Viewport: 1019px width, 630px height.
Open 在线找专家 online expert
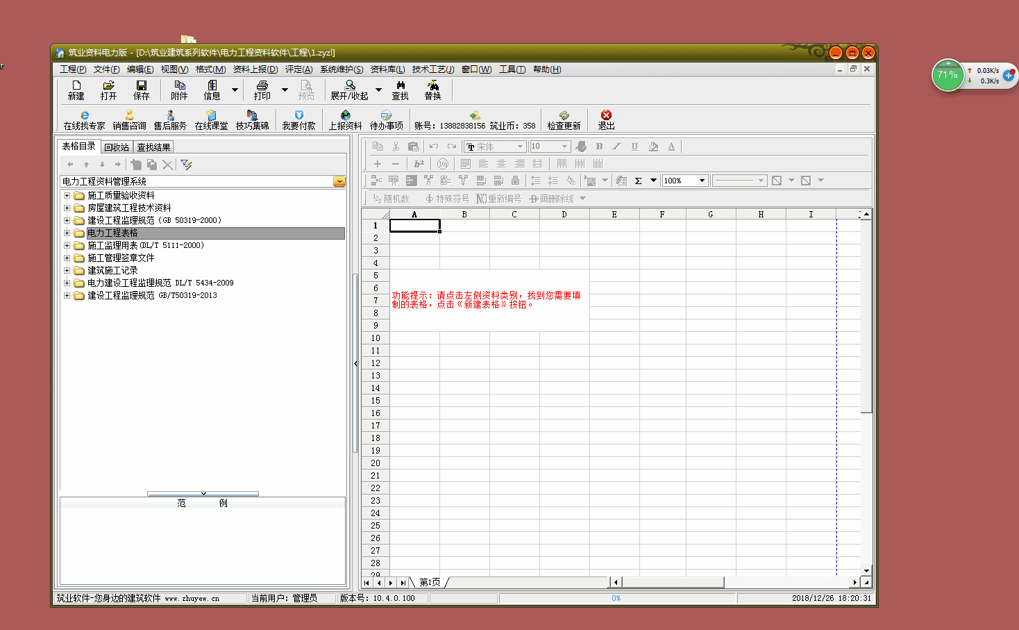coord(84,119)
